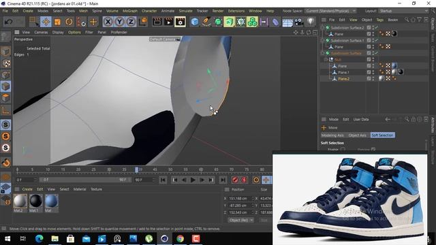The height and width of the screenshot is (245, 436).
Task: Open the MoGraph menu
Action: point(130,11)
